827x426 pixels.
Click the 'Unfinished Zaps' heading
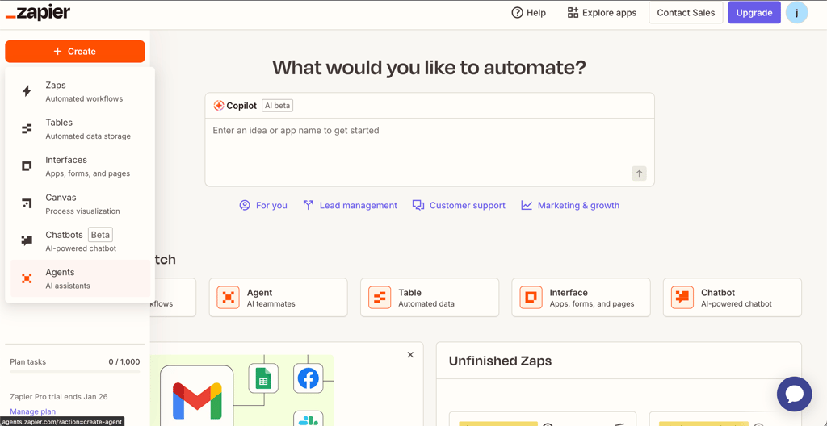tap(500, 361)
